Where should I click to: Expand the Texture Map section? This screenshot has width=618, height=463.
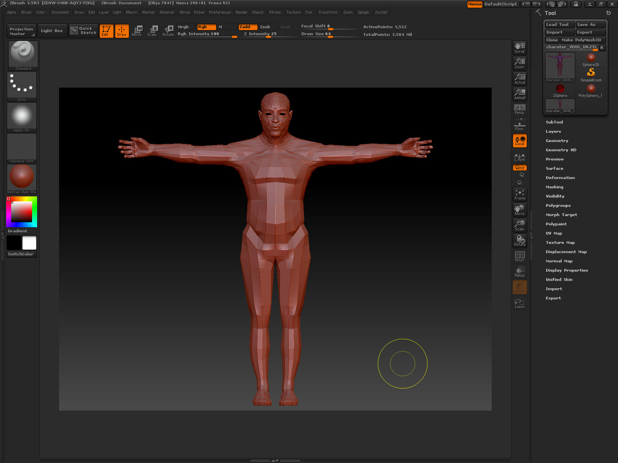pos(560,243)
